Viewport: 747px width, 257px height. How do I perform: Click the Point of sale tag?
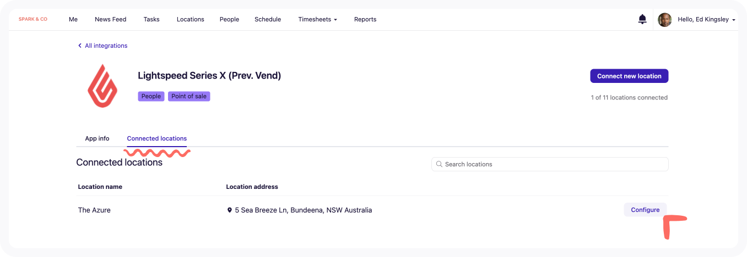pos(189,96)
